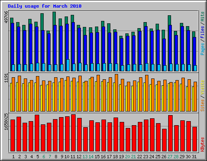Click the 'Daily usage for March 2010' title
Image resolution: width=207 pixels, height=161 pixels.
pyautogui.click(x=44, y=6)
